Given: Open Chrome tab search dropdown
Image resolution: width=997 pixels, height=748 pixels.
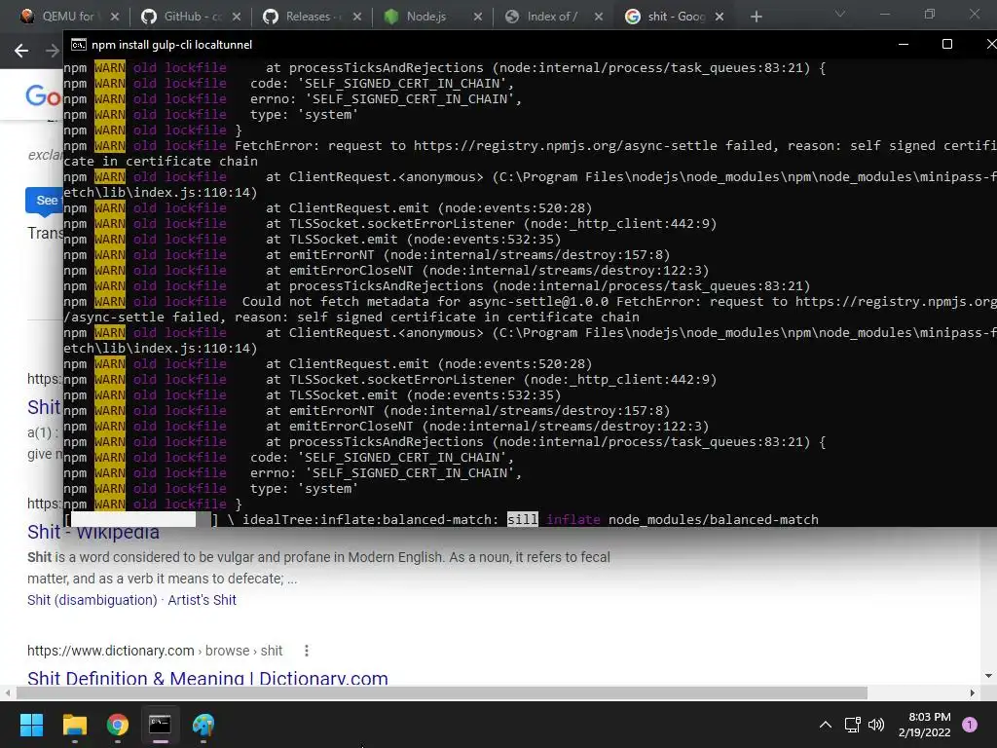Looking at the screenshot, I should click(840, 14).
